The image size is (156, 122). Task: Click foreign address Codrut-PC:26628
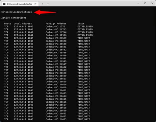coord(56,108)
